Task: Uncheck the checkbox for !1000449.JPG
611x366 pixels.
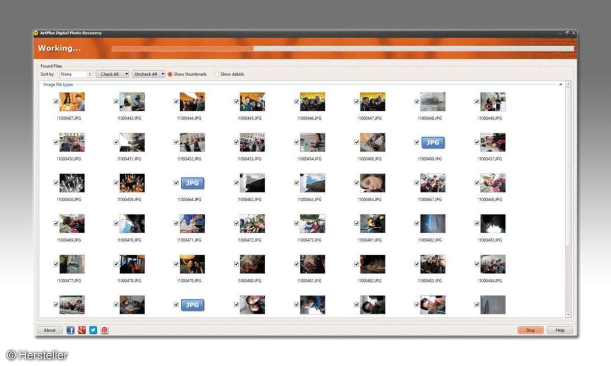Action: [x=477, y=102]
